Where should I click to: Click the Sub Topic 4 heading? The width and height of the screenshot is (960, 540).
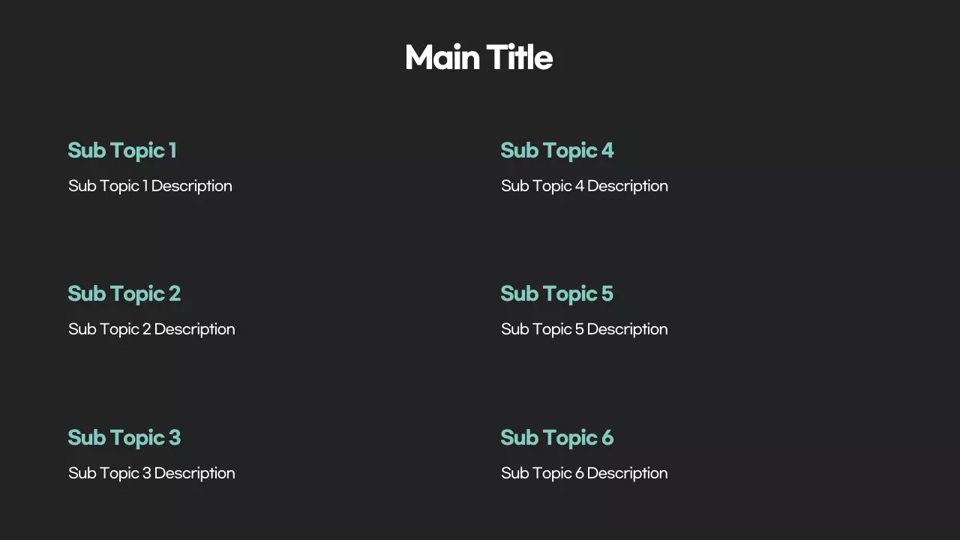point(557,151)
